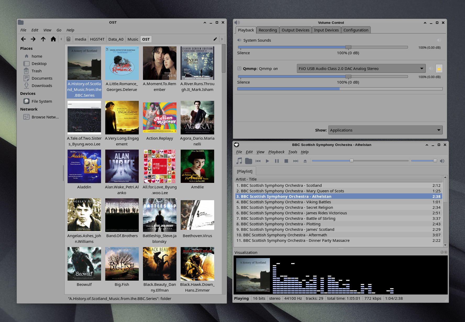Image resolution: width=465 pixels, height=322 pixels.
Task: Click the pencil edit-path icon
Action: coord(215,39)
